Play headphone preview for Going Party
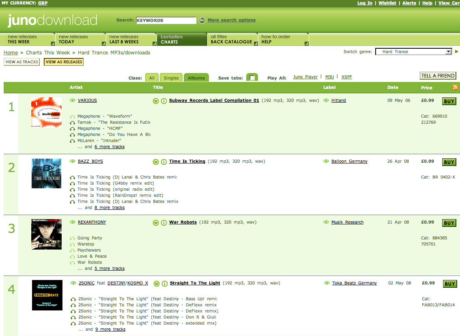This screenshot has height=336, width=460. pyautogui.click(x=73, y=239)
